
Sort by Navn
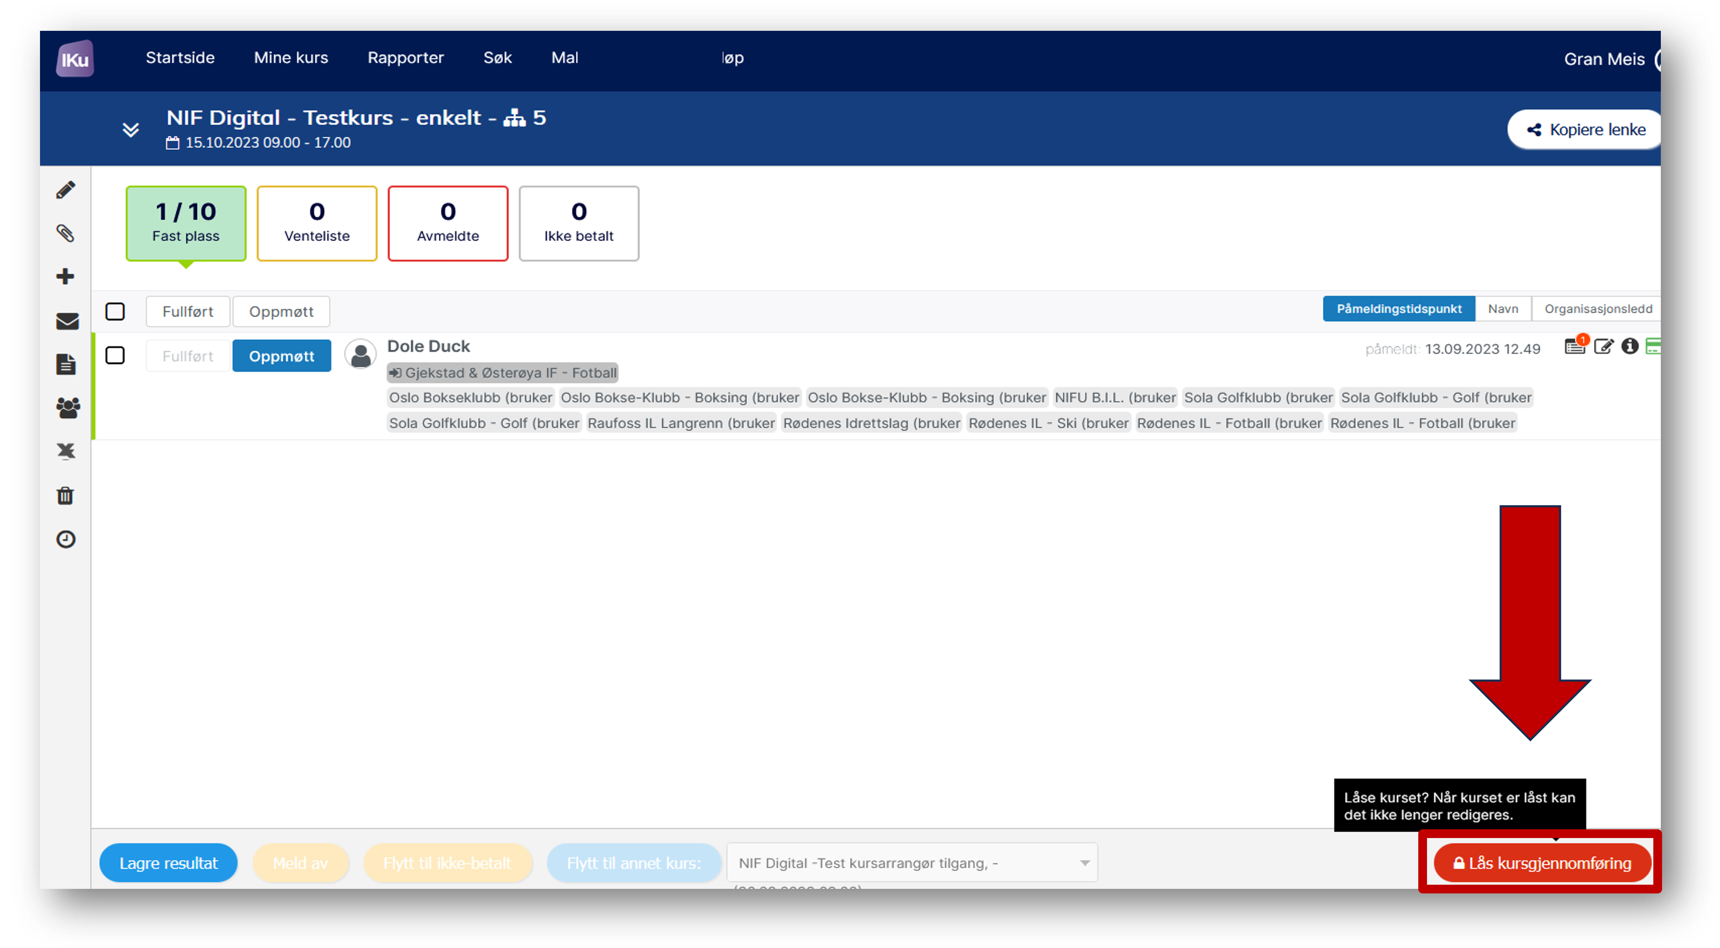tap(1503, 309)
